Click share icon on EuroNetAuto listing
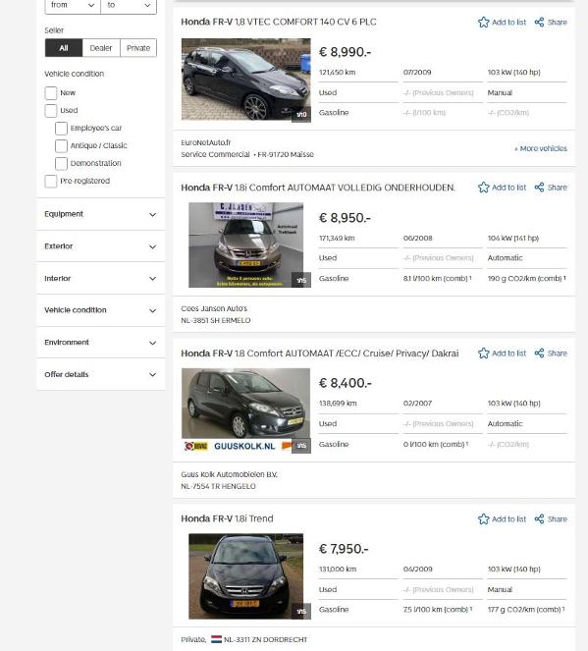The width and height of the screenshot is (588, 651). coord(539,22)
